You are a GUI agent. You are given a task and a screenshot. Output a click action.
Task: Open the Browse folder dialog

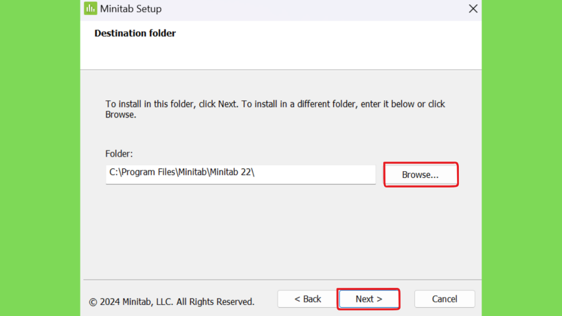pos(420,174)
